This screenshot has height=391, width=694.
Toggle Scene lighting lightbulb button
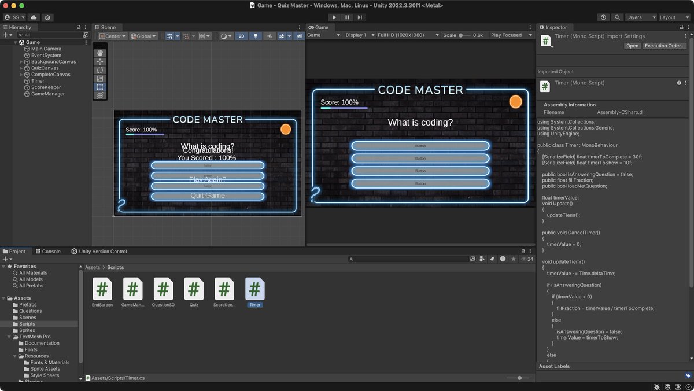(256, 36)
